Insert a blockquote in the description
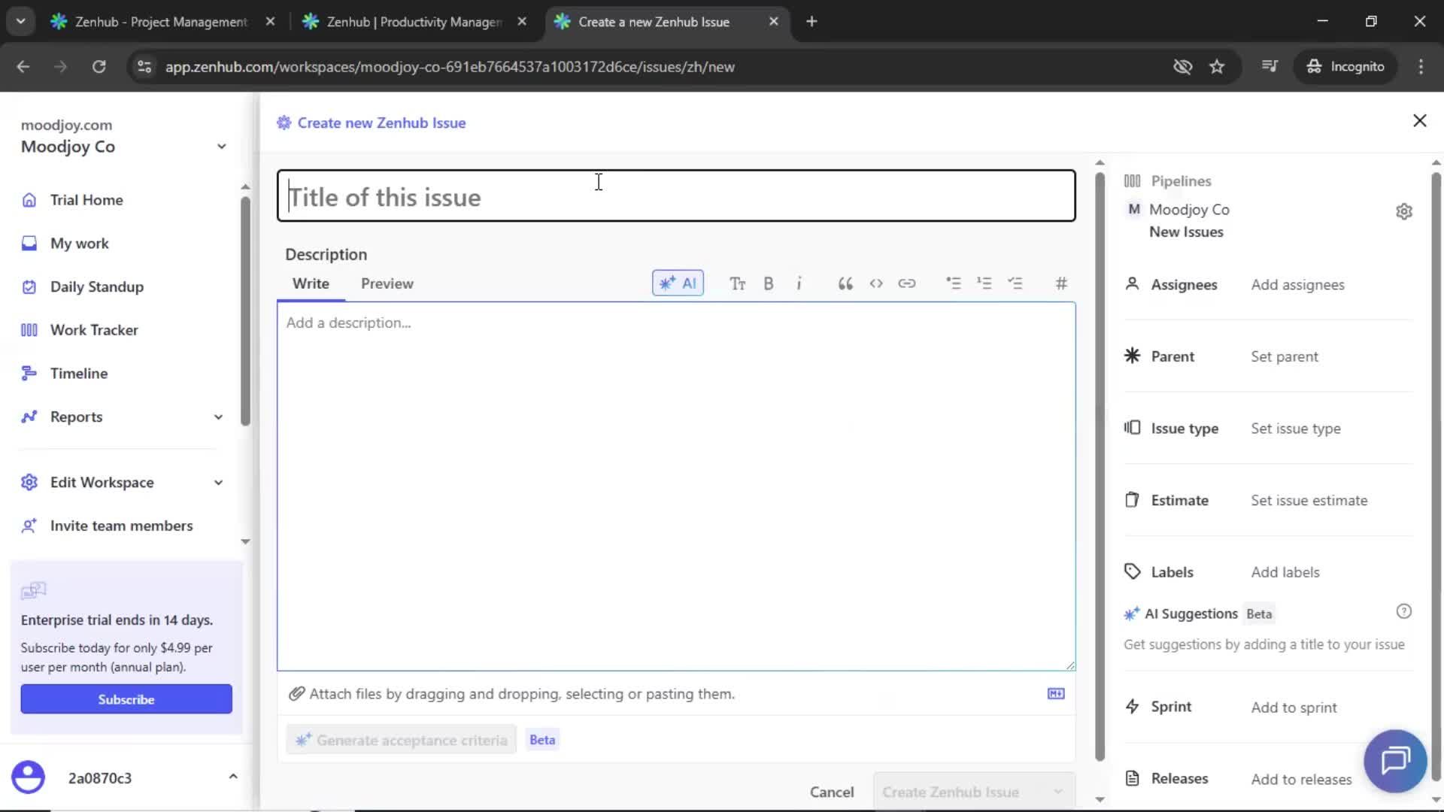The image size is (1444, 812). pyautogui.click(x=845, y=283)
